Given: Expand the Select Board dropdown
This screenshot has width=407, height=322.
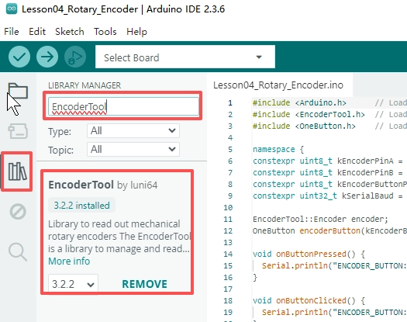Looking at the screenshot, I should point(185,57).
